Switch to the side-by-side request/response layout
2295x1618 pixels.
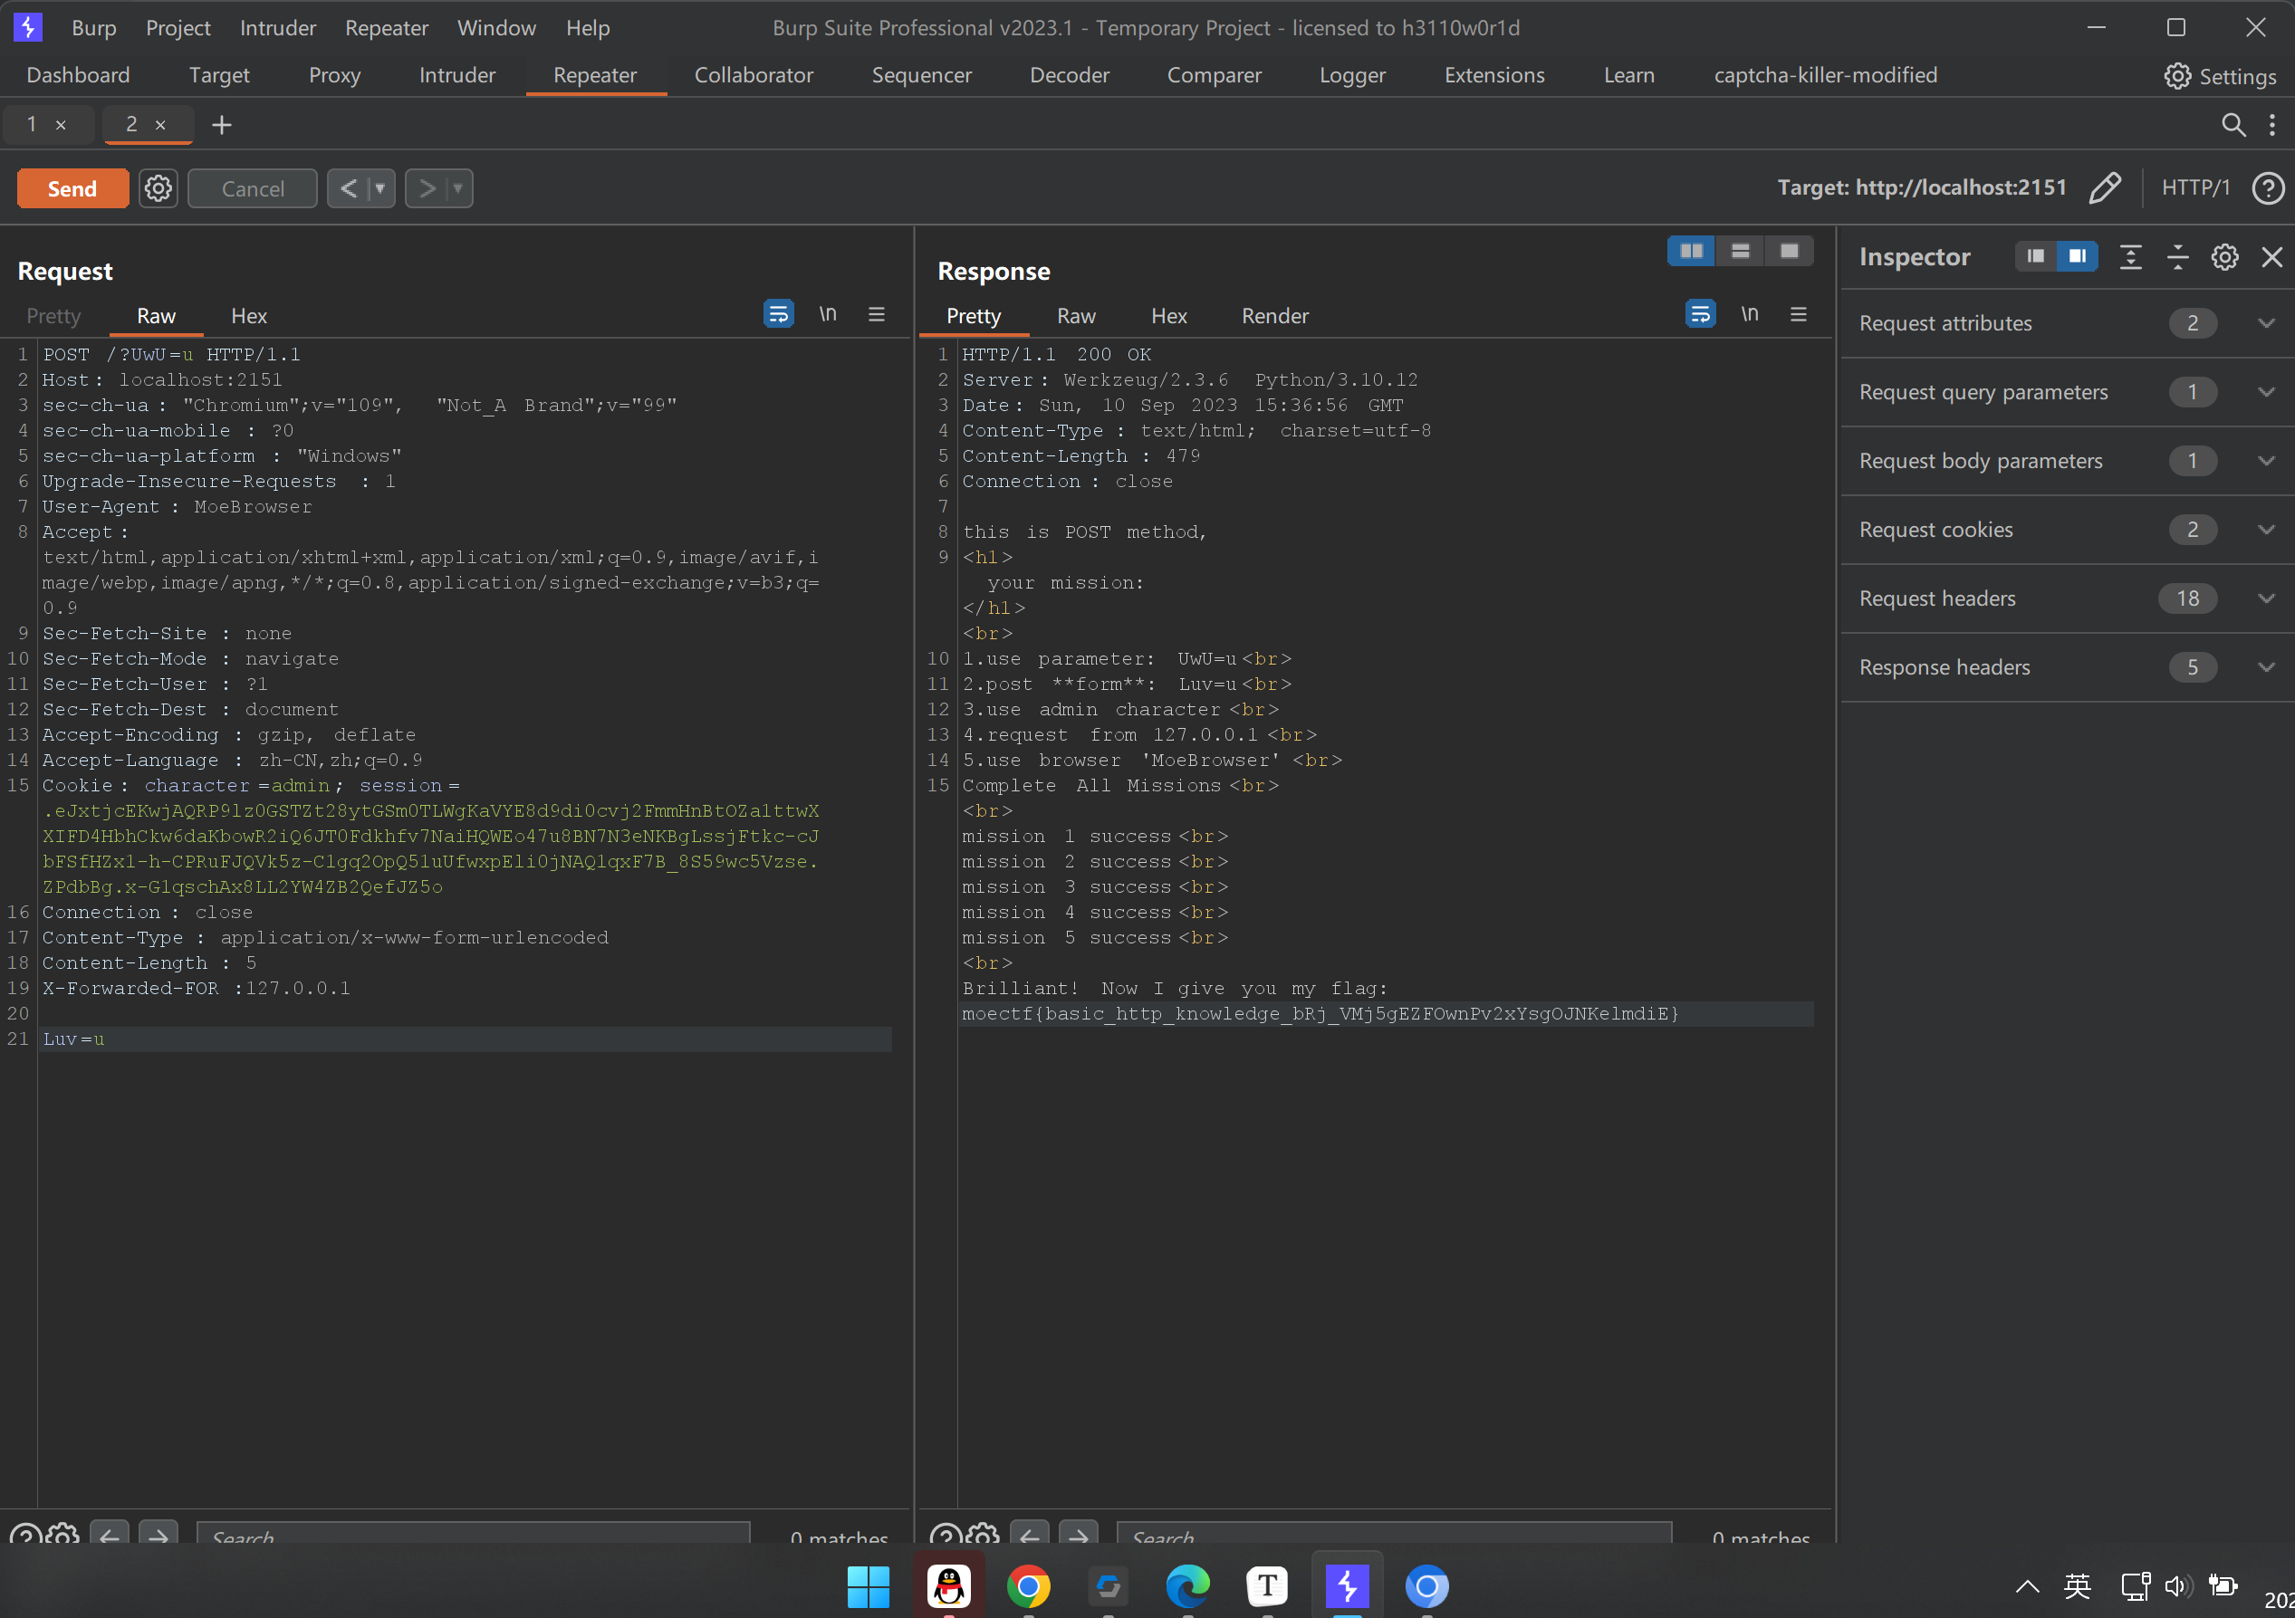[1691, 251]
